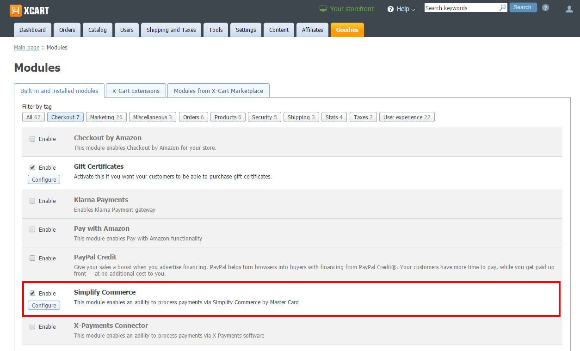
Task: Enable Klarna Payments module checkbox
Action: (32, 201)
